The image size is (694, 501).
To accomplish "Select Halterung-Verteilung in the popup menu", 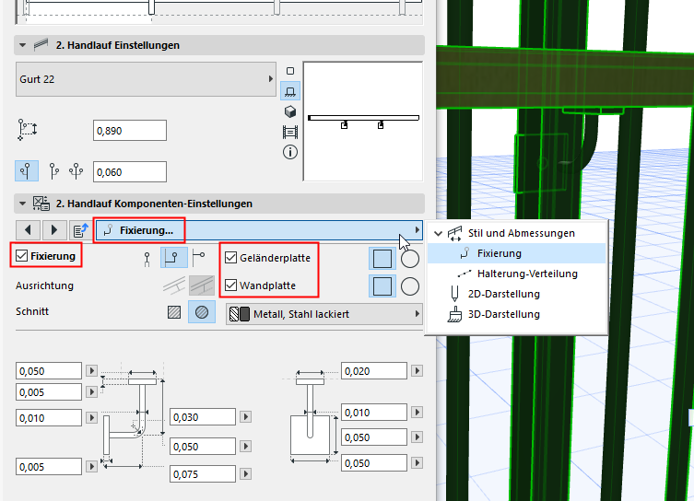I will [x=516, y=274].
